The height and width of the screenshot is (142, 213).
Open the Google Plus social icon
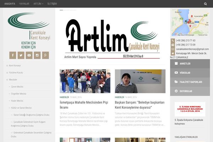pos(45,55)
